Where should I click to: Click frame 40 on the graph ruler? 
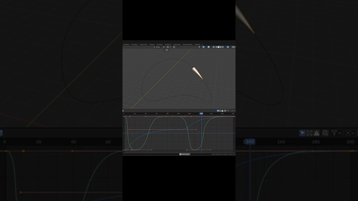pos(146,114)
